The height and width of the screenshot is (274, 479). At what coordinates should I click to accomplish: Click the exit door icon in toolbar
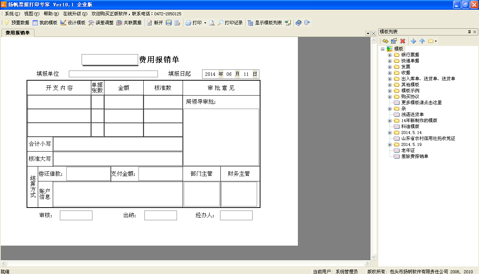tap(307, 23)
